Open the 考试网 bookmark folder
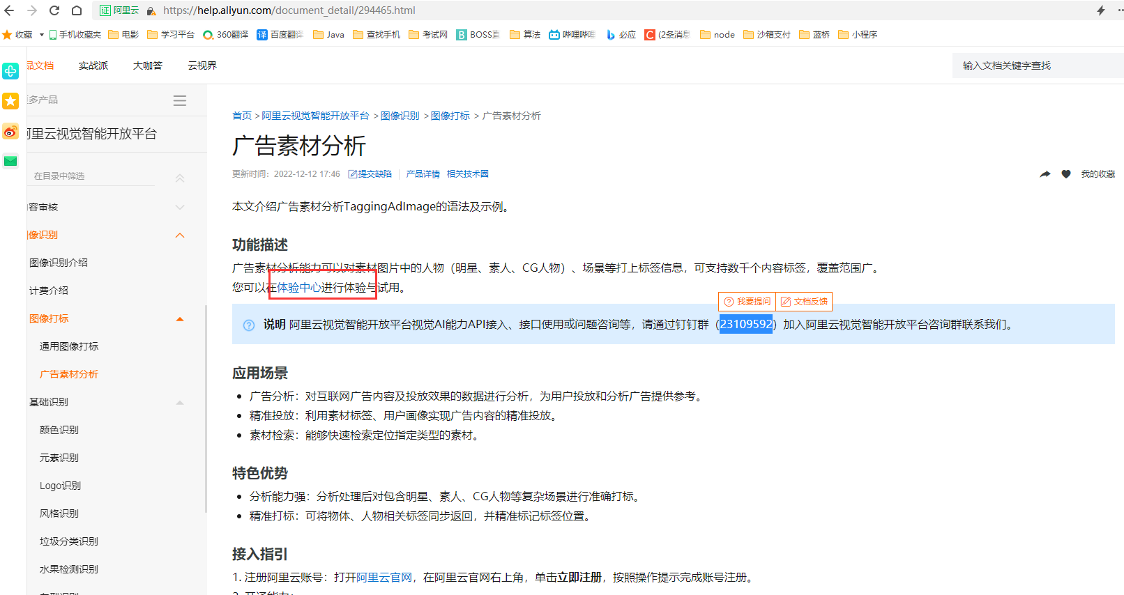Image resolution: width=1124 pixels, height=595 pixels. tap(428, 34)
